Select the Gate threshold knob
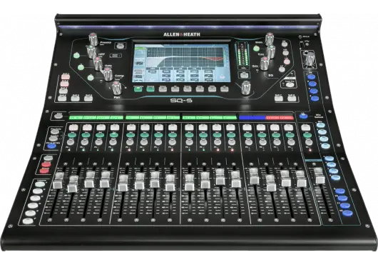Viewport: 378px width, 265px height. pyautogui.click(x=98, y=63)
